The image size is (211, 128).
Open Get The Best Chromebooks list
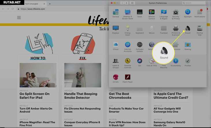[x=120, y=95]
